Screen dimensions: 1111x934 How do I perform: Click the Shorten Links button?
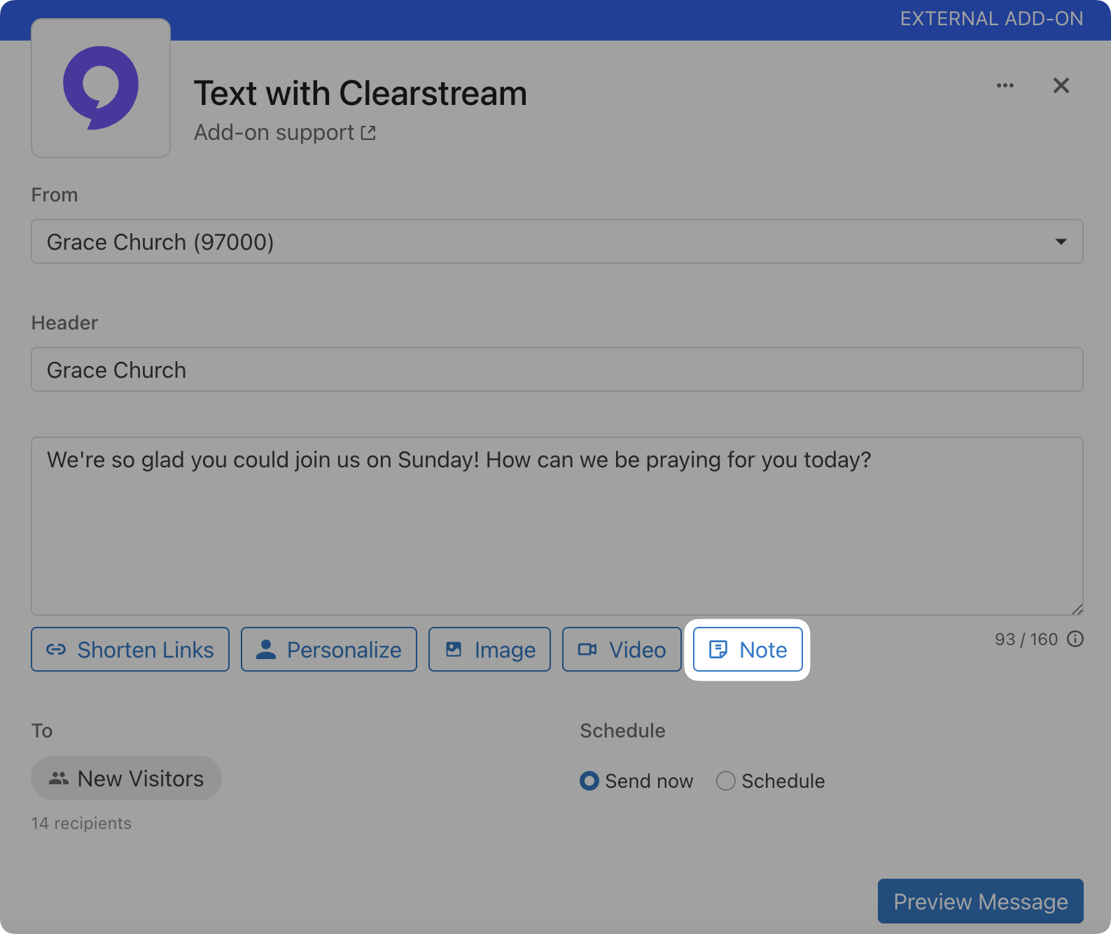[130, 650]
